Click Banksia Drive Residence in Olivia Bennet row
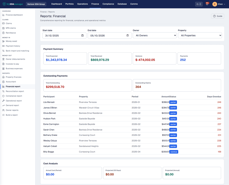 90,113
